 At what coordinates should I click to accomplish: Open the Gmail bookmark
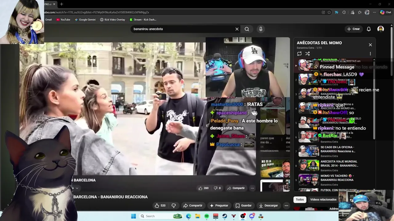(48, 19)
